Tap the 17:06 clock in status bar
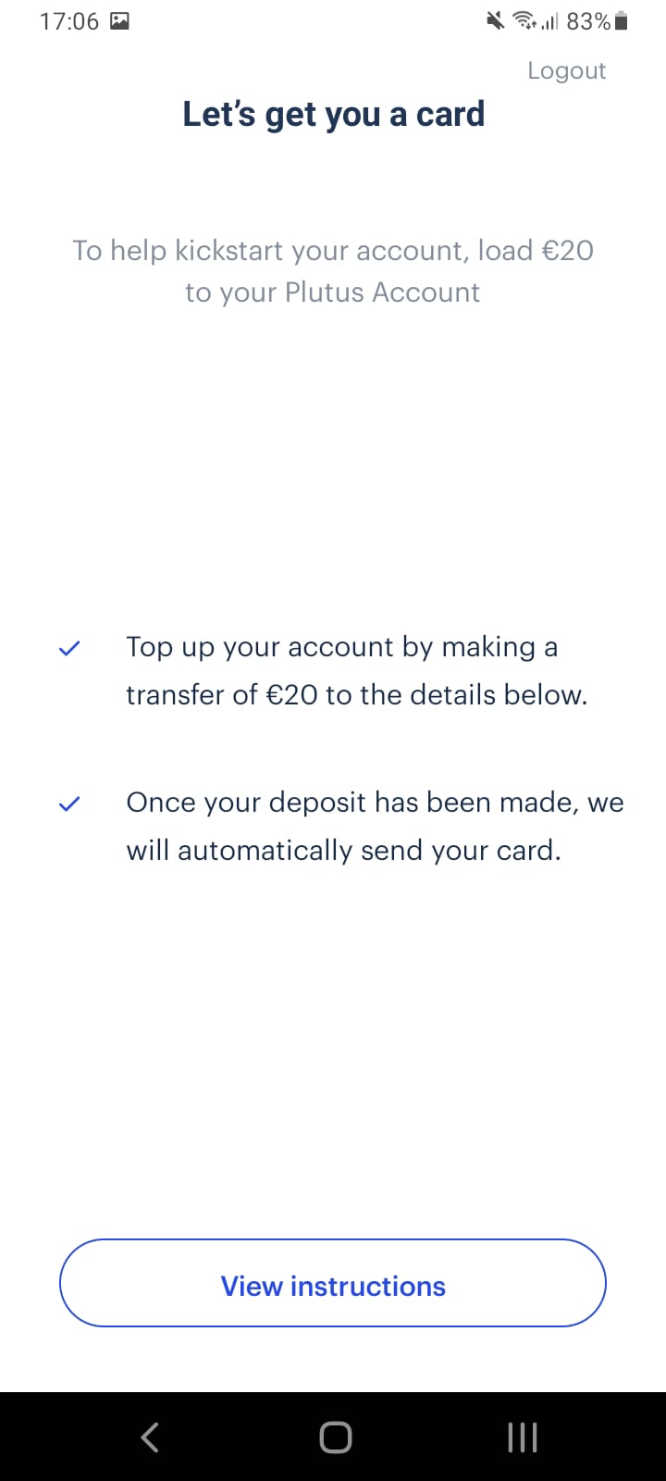 [69, 21]
